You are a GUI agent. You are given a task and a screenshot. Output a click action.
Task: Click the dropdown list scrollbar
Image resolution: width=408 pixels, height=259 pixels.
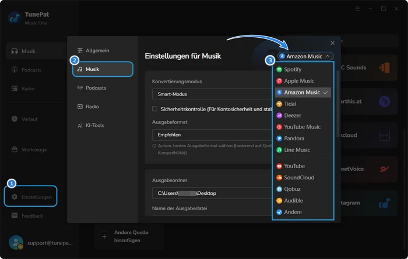point(338,104)
